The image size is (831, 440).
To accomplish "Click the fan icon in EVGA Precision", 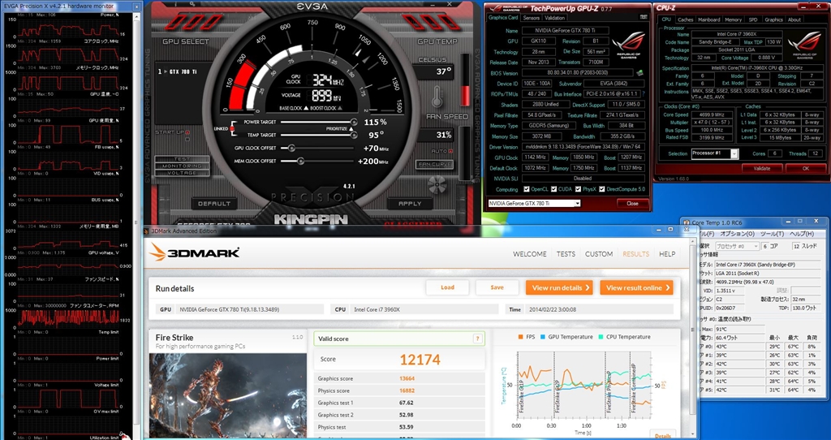I will (437, 184).
